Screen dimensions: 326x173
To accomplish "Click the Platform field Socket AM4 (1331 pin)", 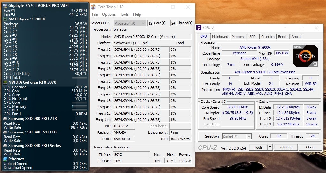I will (141, 43).
